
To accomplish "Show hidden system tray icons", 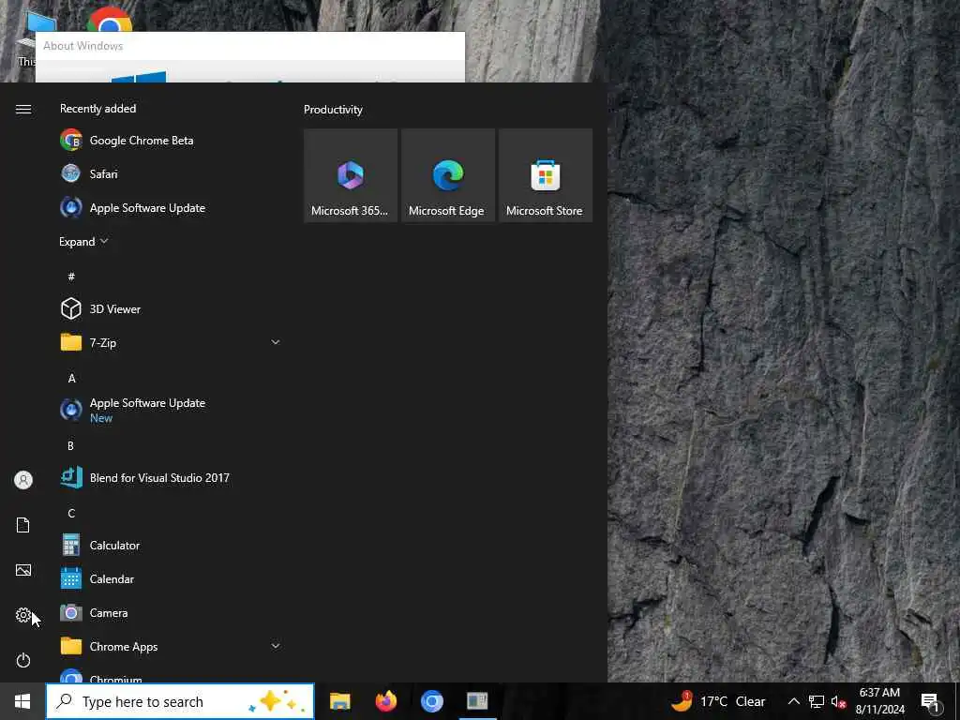I will (x=793, y=701).
